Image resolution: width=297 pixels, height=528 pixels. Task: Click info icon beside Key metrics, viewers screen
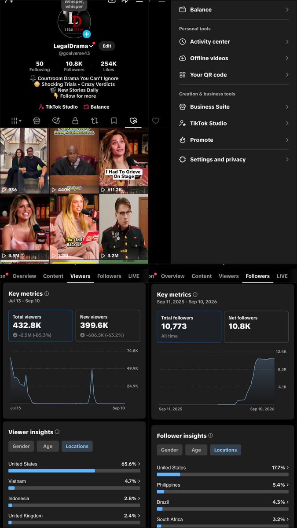pyautogui.click(x=47, y=293)
